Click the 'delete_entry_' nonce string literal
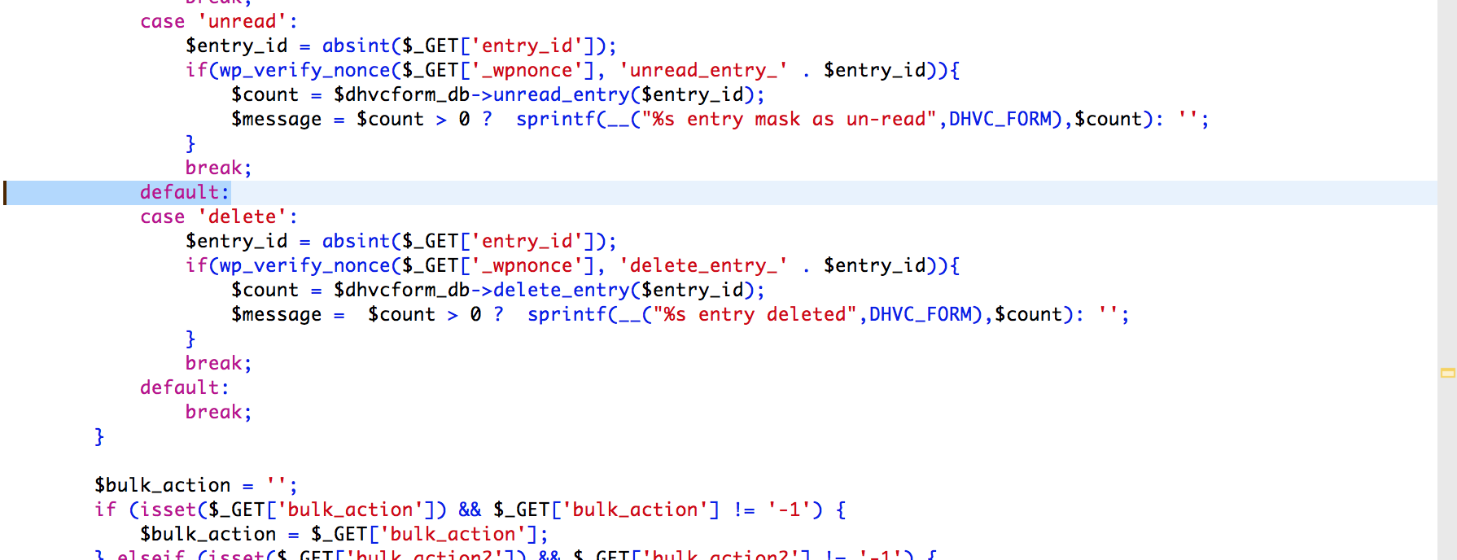The height and width of the screenshot is (560, 1457). click(x=703, y=266)
